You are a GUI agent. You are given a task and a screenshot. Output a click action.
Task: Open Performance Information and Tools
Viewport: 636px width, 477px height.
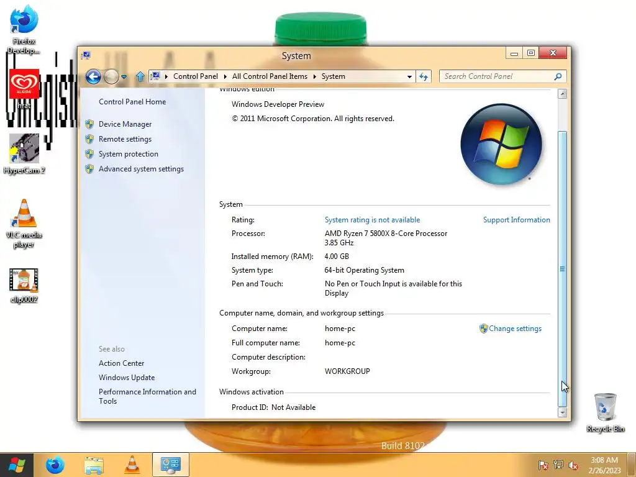[x=147, y=396]
